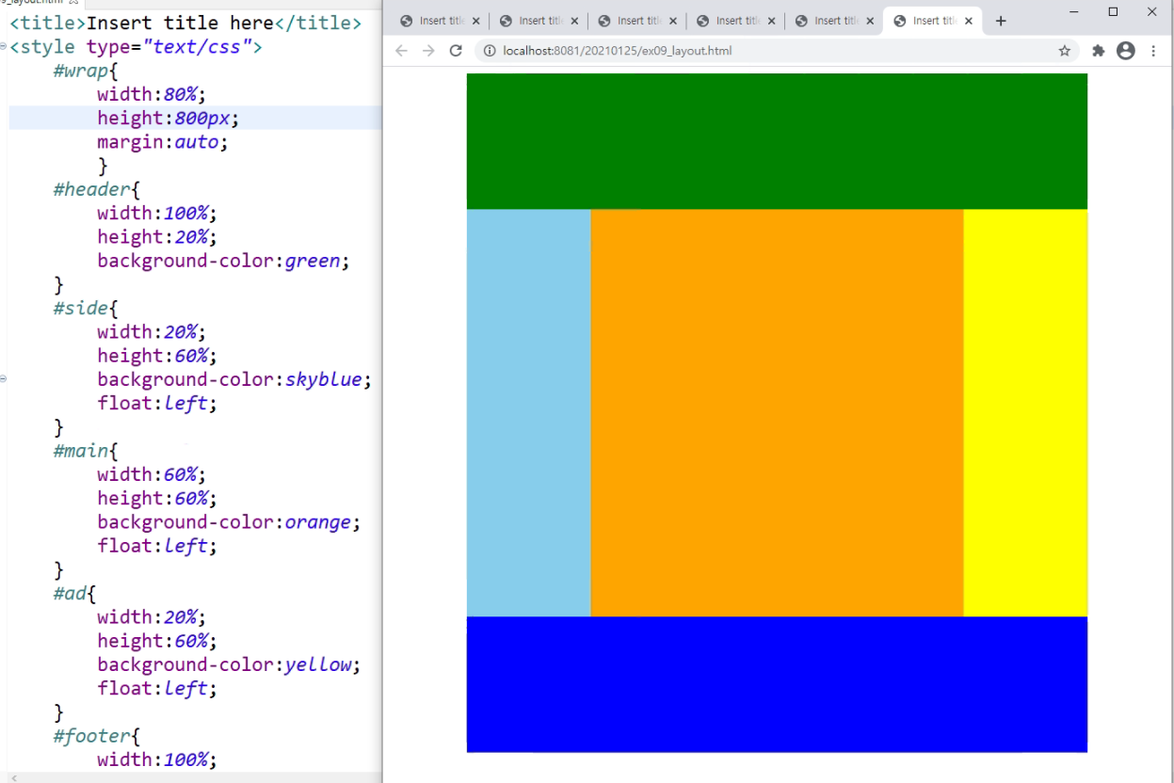The height and width of the screenshot is (783, 1174).
Task: Click the #side{ selector line
Action: (x=86, y=308)
